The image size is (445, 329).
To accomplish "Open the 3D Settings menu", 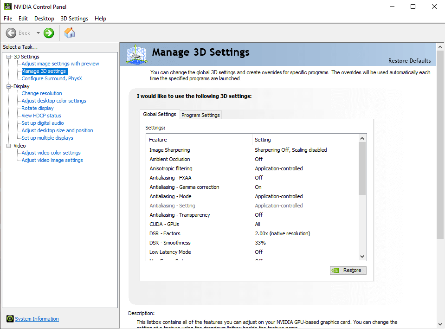I will point(74,19).
